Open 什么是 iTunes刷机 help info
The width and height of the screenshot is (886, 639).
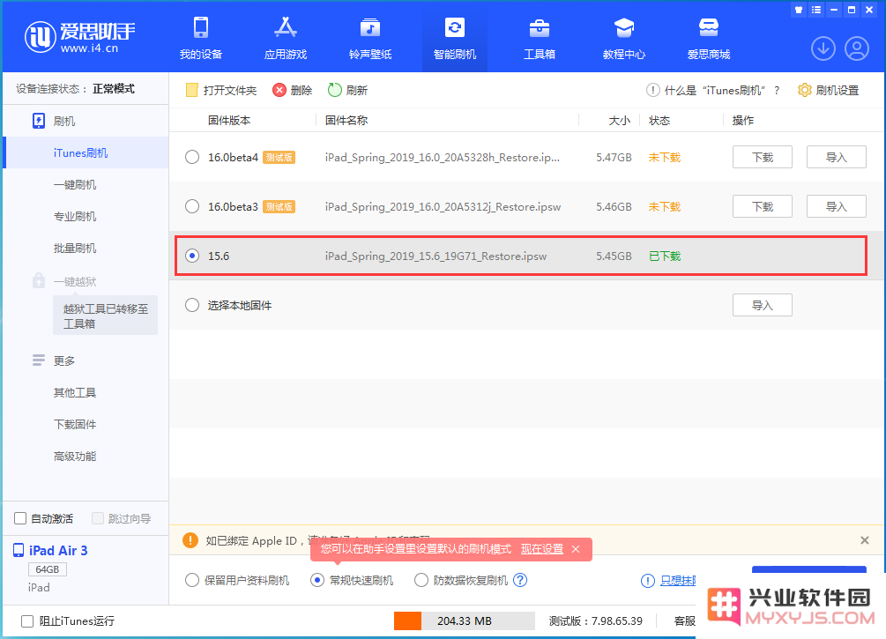[713, 91]
